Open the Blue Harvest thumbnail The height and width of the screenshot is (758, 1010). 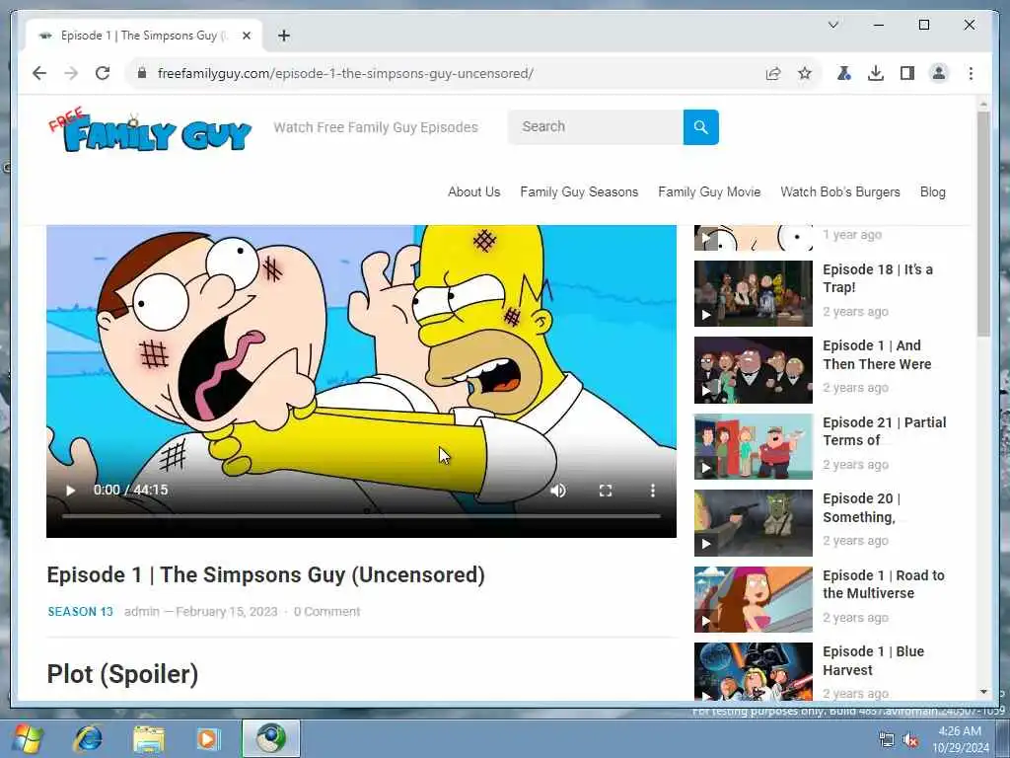click(x=753, y=671)
